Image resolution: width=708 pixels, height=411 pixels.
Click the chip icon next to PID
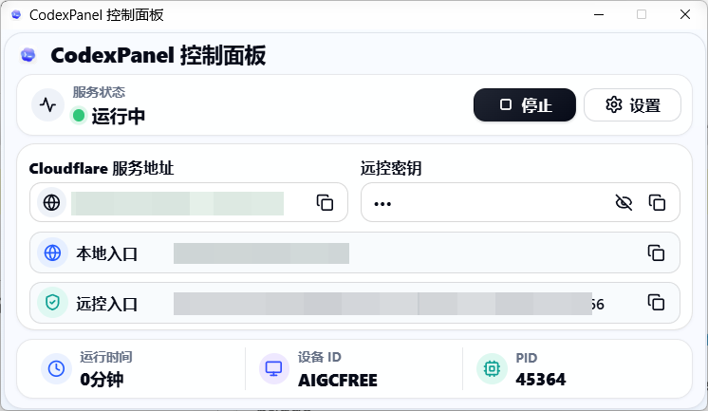point(492,368)
